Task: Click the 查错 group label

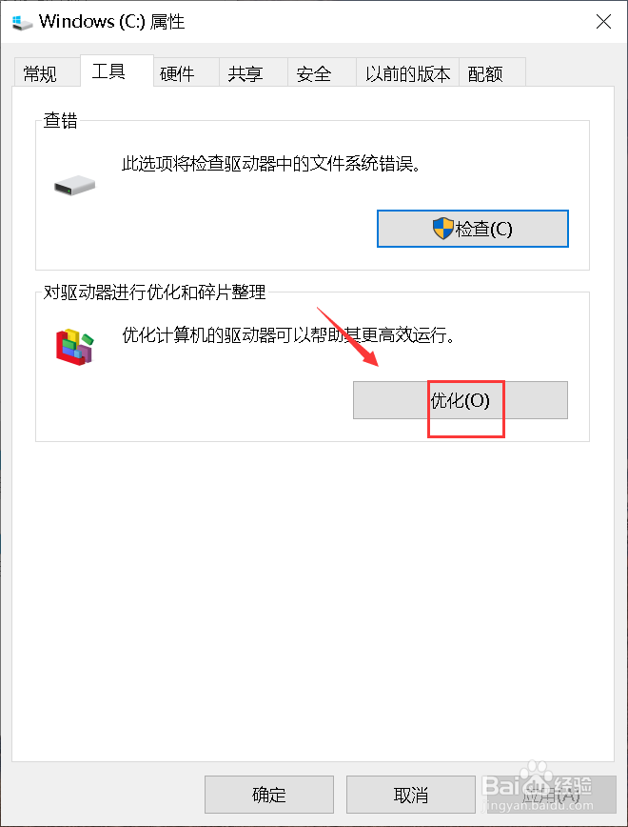Action: pos(60,120)
